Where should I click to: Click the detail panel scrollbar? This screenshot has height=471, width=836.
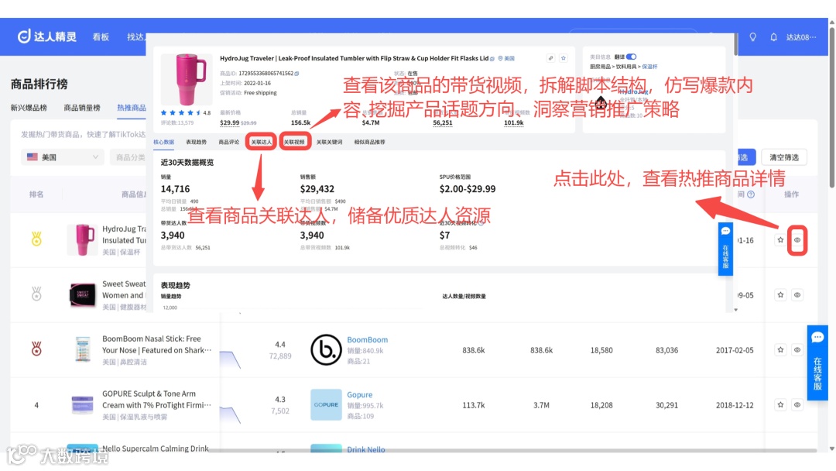click(736, 45)
